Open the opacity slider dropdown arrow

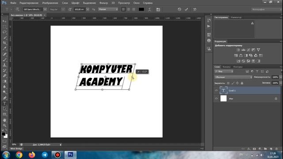[x=281, y=77]
